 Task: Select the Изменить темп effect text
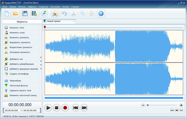(17, 28)
